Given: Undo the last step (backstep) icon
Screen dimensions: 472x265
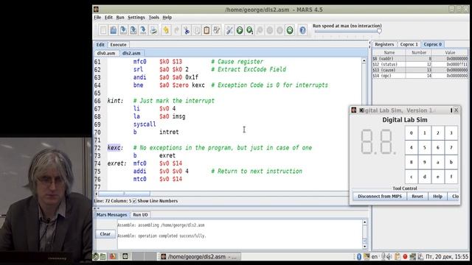Looking at the screenshot, I should (x=260, y=30).
